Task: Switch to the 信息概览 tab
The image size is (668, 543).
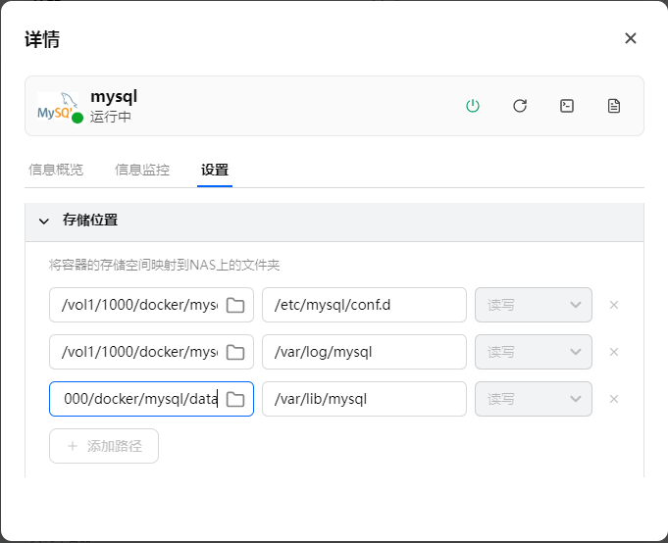Action: tap(56, 170)
